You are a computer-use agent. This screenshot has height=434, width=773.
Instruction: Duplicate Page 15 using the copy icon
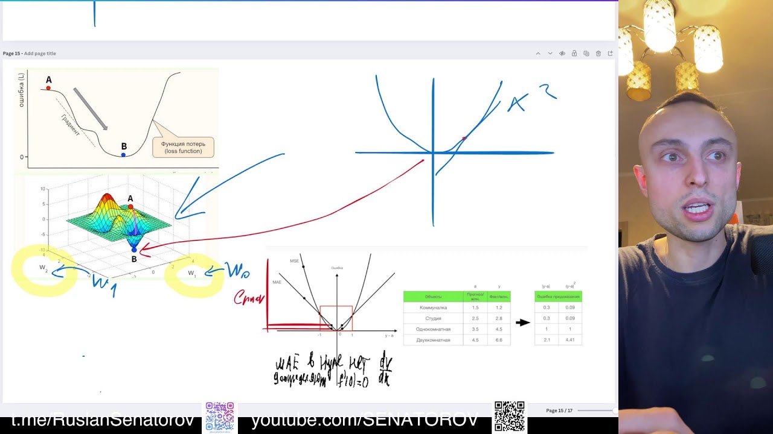[586, 54]
